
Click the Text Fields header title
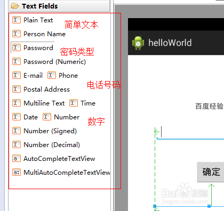coord(40,6)
